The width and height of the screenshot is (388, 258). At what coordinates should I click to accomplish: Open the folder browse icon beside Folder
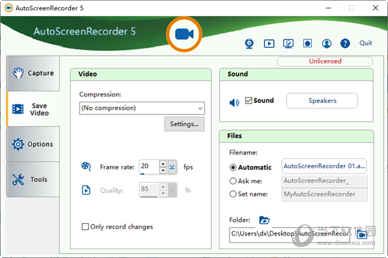tap(264, 220)
